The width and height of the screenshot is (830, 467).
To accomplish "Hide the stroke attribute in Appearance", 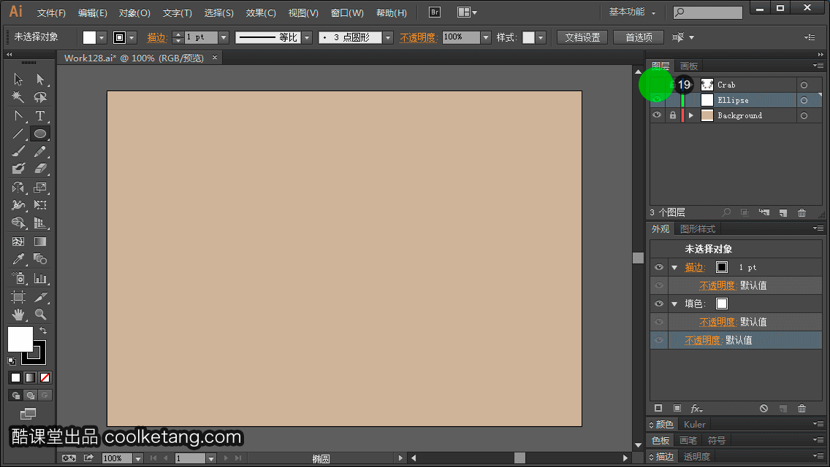I will 659,267.
